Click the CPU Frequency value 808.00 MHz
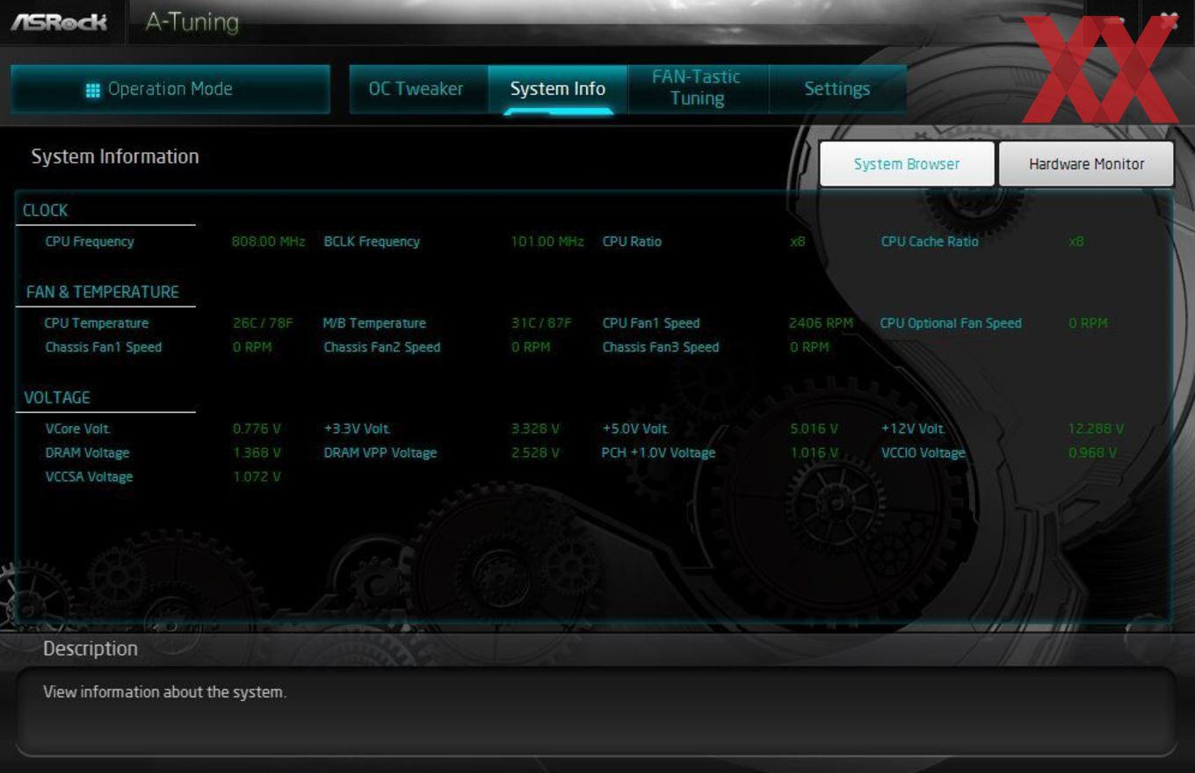This screenshot has width=1195, height=773. coord(268,242)
